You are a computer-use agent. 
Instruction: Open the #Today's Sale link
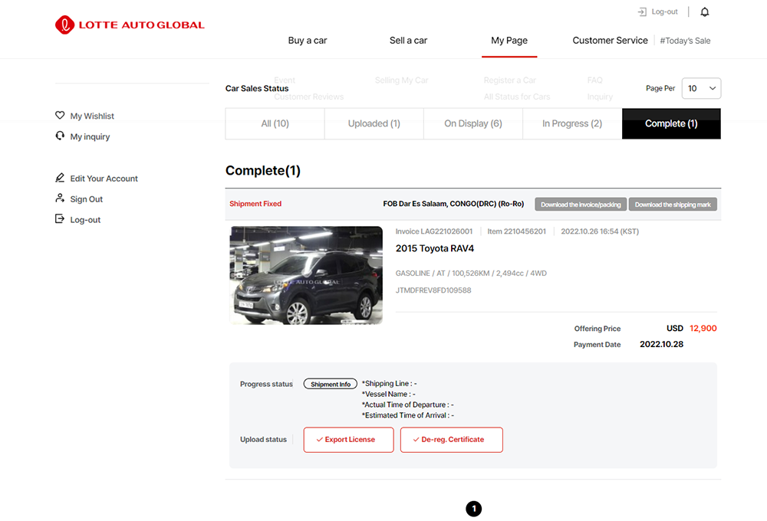pyautogui.click(x=685, y=41)
